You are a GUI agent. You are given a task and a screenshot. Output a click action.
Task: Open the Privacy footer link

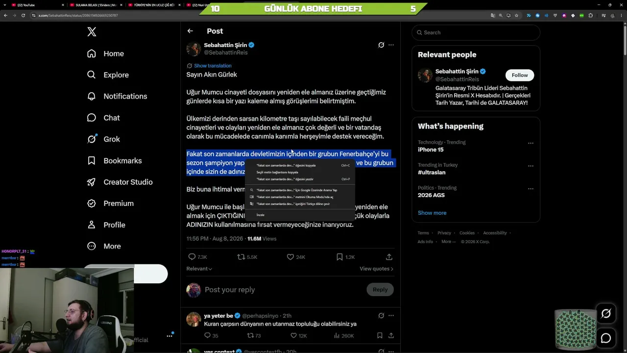click(x=444, y=233)
